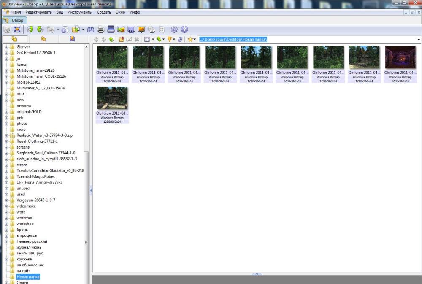Click the fullscreen view toolbar icon
The height and width of the screenshot is (284, 422).
tap(17, 30)
